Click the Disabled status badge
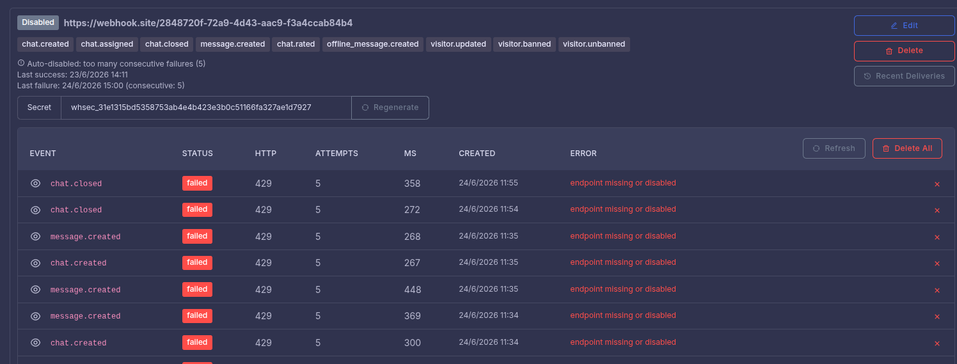Viewport: 957px width, 364px height. coord(38,22)
